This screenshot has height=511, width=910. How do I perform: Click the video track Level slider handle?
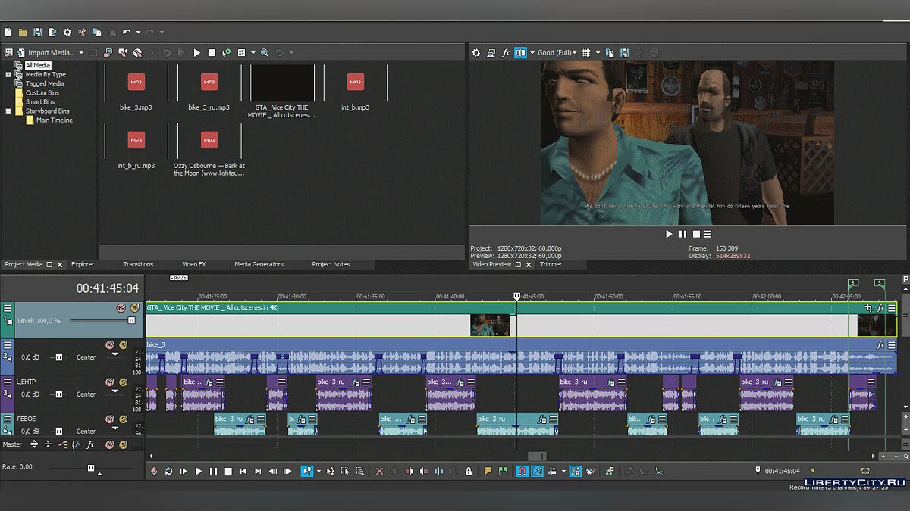[x=131, y=321]
